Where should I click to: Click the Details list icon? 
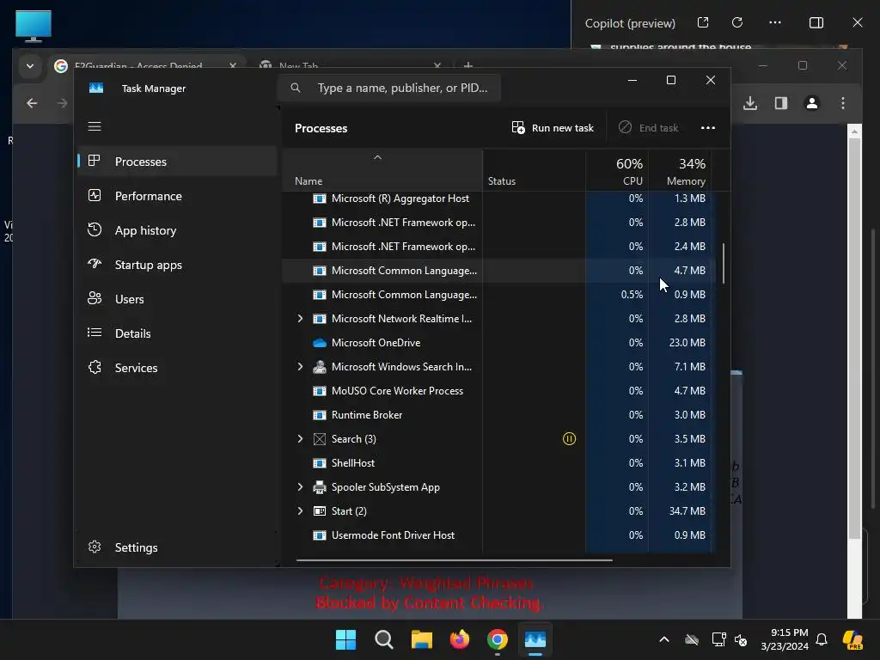click(x=95, y=333)
